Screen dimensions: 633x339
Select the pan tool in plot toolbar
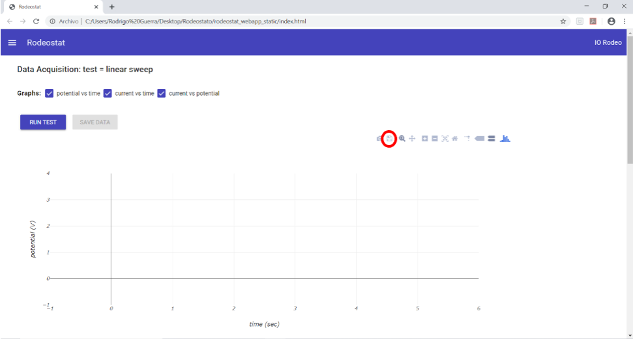(412, 139)
